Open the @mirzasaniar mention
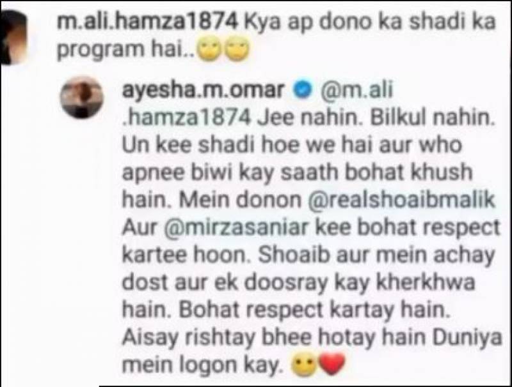This screenshot has width=512, height=387. click(x=237, y=227)
